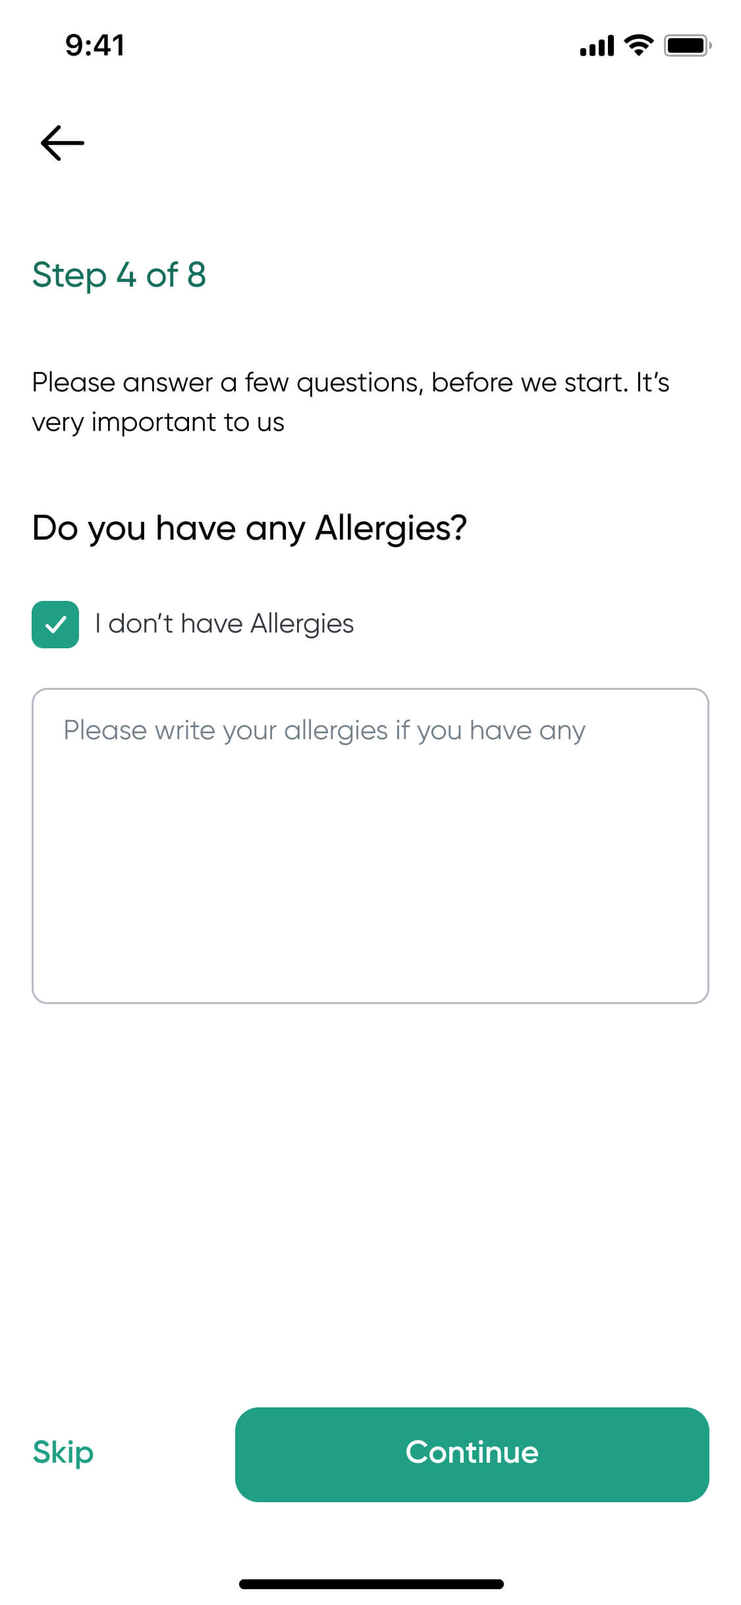Click the "Please write your allergies" placeholder
This screenshot has height=1605, width=741.
pyautogui.click(x=324, y=731)
